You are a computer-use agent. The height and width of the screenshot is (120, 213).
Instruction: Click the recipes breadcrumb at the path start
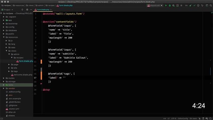click(6, 5)
